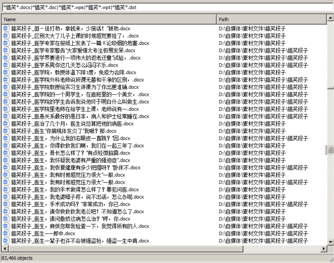Screen dimensions: 334x263
Task: Pick the file icon for '你扁桃体发炎了'
Action: (6, 131)
